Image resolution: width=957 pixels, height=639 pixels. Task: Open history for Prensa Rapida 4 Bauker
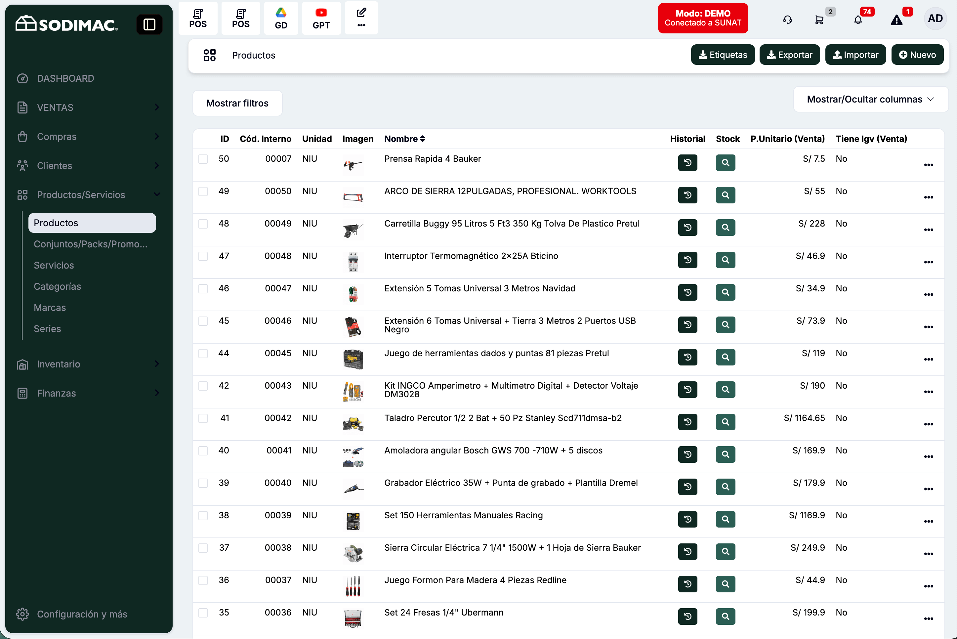pos(687,163)
